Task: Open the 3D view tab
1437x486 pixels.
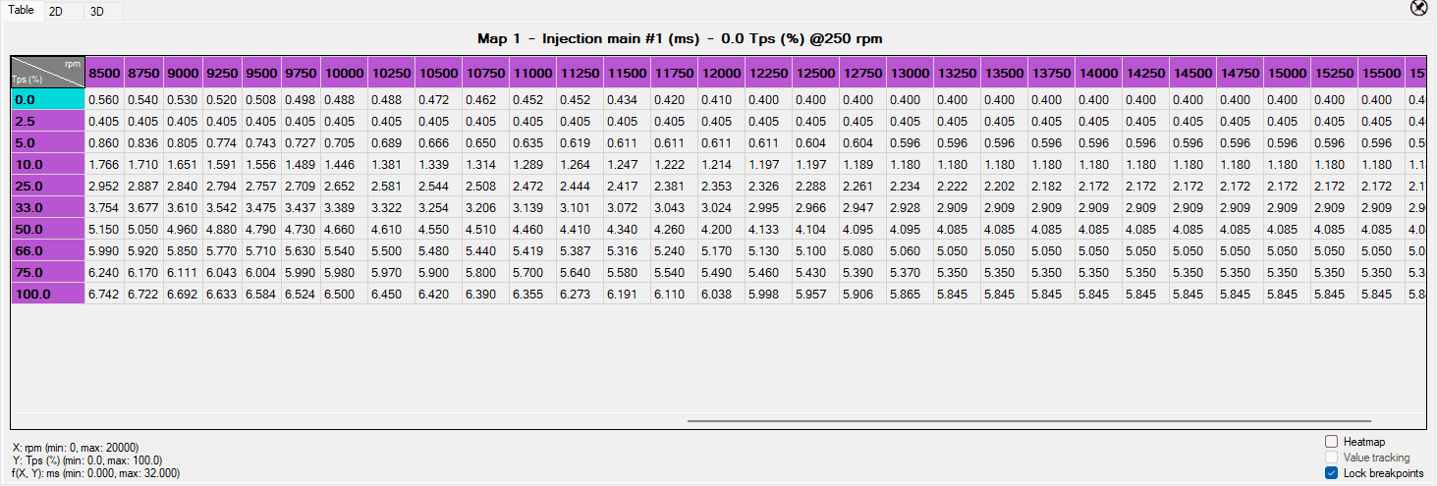Action: (96, 12)
